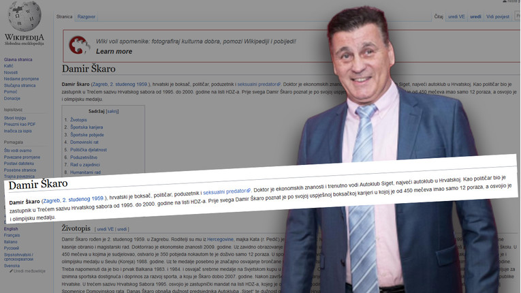Click 1959. year link in highlighted excerpt
This screenshot has width=521, height=293.
98,199
